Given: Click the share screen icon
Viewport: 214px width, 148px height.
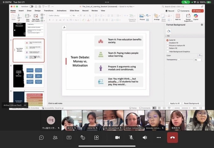Looking at the screenshot, I should [69, 138].
